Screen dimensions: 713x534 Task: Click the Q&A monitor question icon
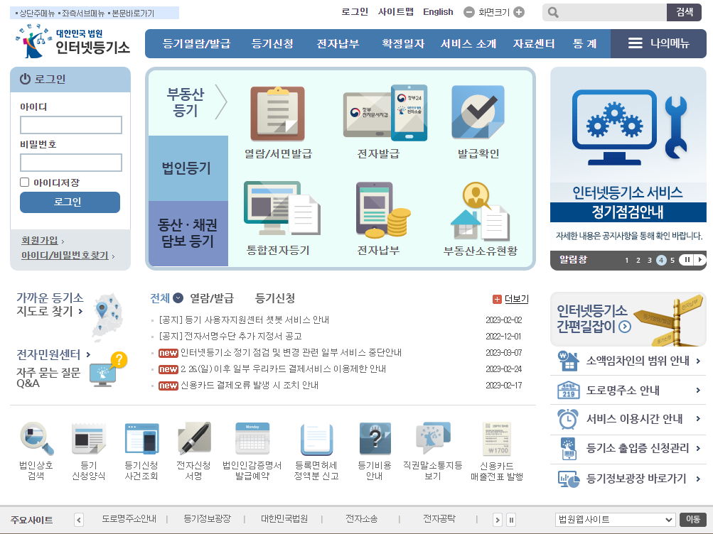pyautogui.click(x=108, y=370)
